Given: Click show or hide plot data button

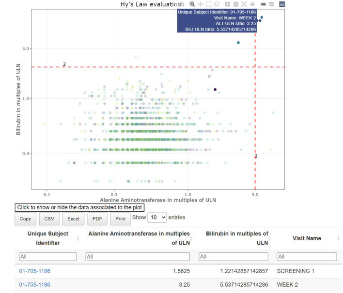Looking at the screenshot, I should pos(79,207).
